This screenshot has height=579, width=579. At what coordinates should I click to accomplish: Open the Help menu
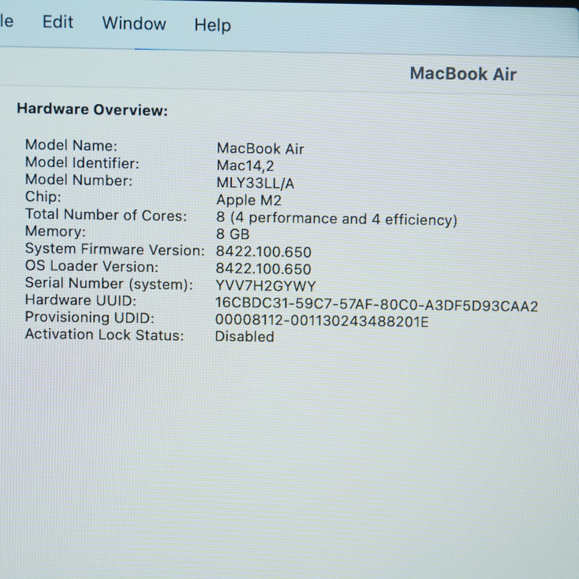click(x=212, y=25)
